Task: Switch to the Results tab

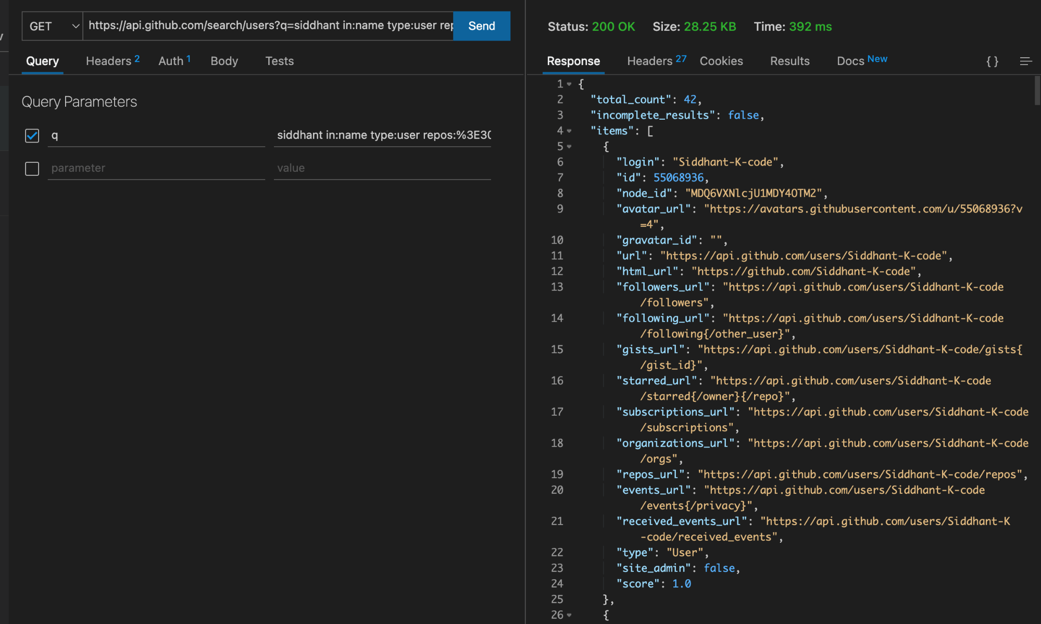Action: (789, 61)
